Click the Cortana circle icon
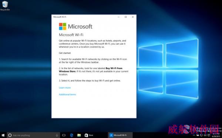This screenshot has height=138, width=222. [x=10, y=135]
